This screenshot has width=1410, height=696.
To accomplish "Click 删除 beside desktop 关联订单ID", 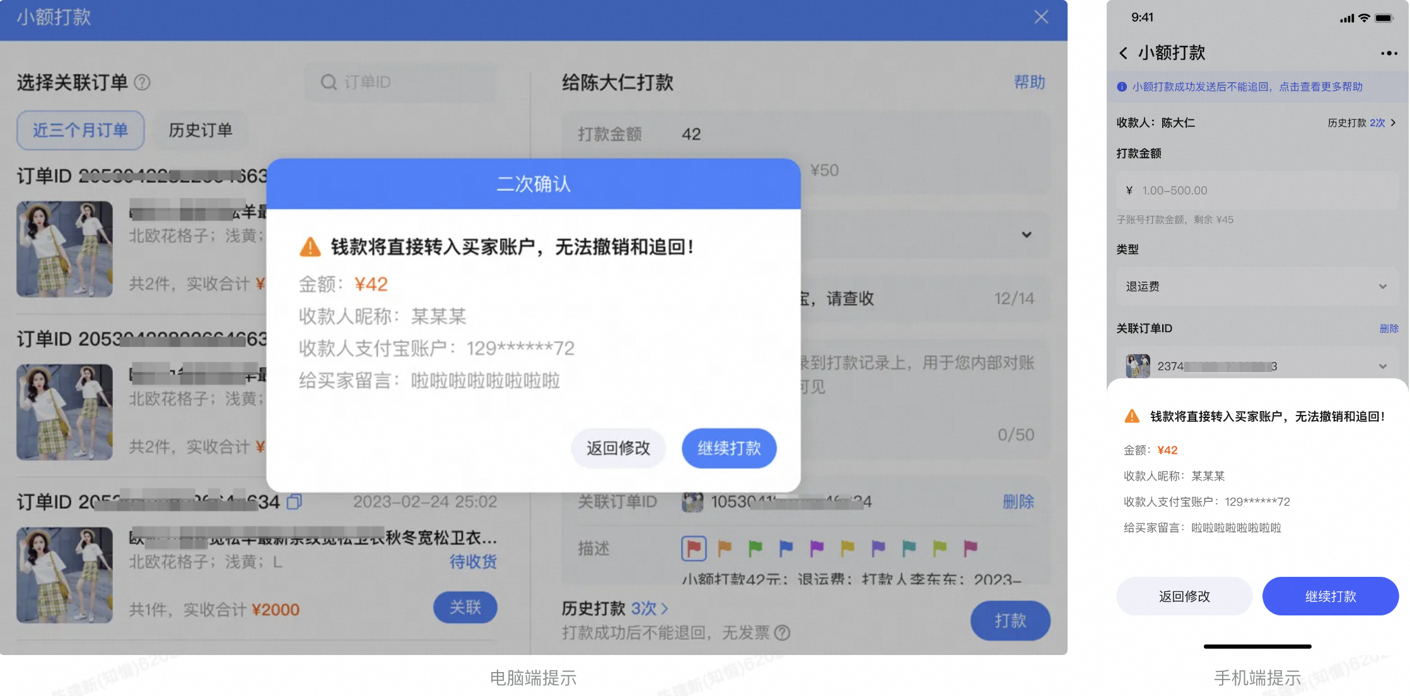I will (1018, 502).
